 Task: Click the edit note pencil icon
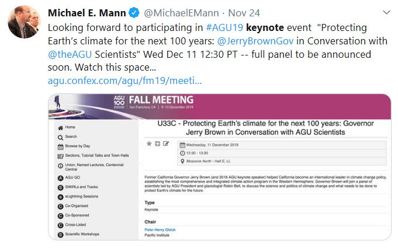tap(166, 143)
